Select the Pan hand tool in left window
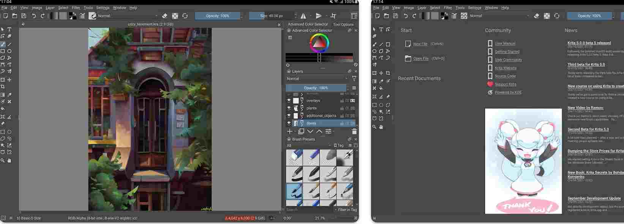 click(9, 161)
